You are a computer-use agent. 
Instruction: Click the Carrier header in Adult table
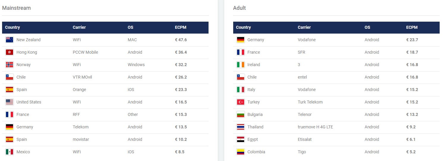click(x=304, y=27)
